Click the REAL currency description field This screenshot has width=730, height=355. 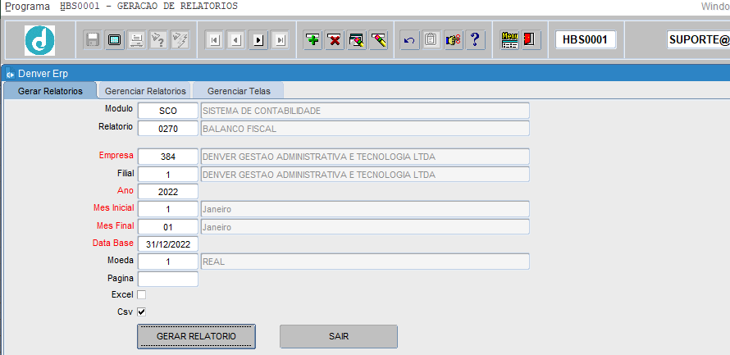[x=365, y=262]
